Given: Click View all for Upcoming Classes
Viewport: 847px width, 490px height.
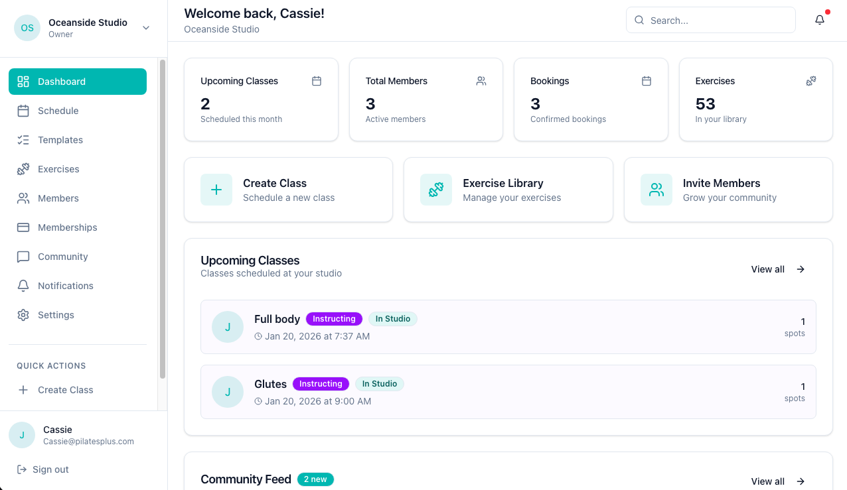Looking at the screenshot, I should pyautogui.click(x=777, y=269).
